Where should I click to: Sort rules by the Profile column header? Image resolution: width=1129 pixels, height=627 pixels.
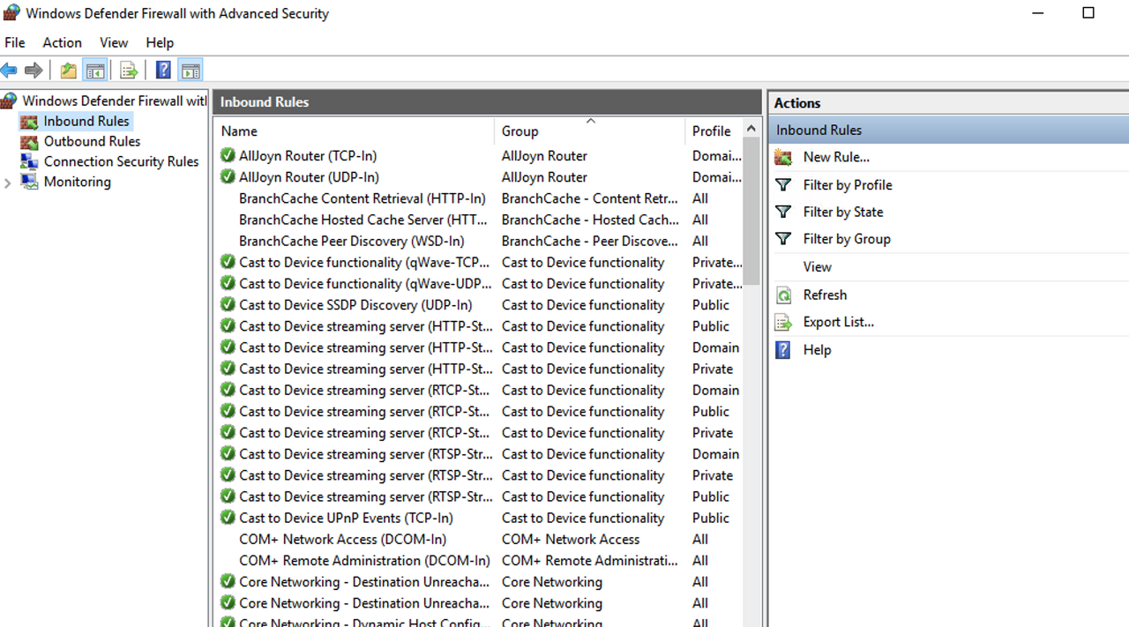714,131
